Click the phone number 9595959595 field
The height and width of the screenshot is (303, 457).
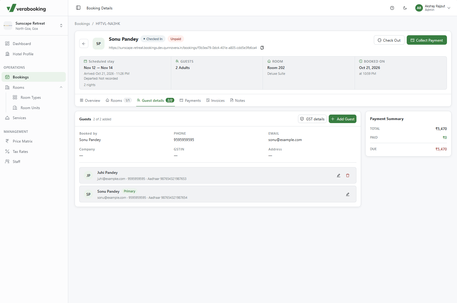click(x=184, y=140)
